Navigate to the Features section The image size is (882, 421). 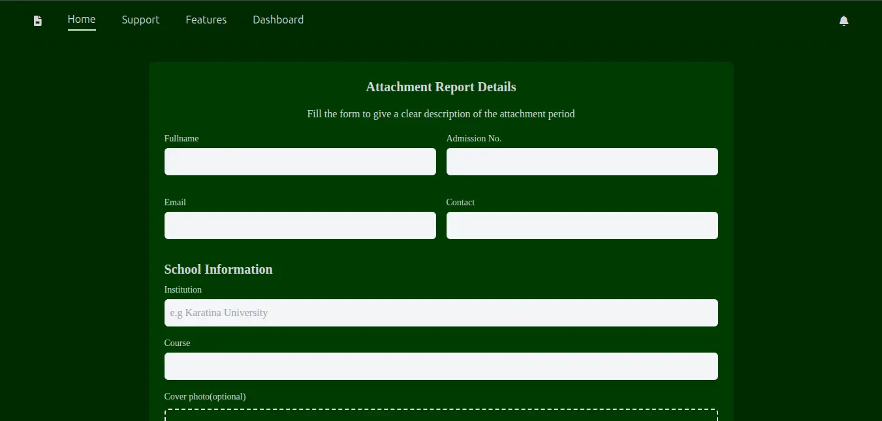pyautogui.click(x=206, y=20)
